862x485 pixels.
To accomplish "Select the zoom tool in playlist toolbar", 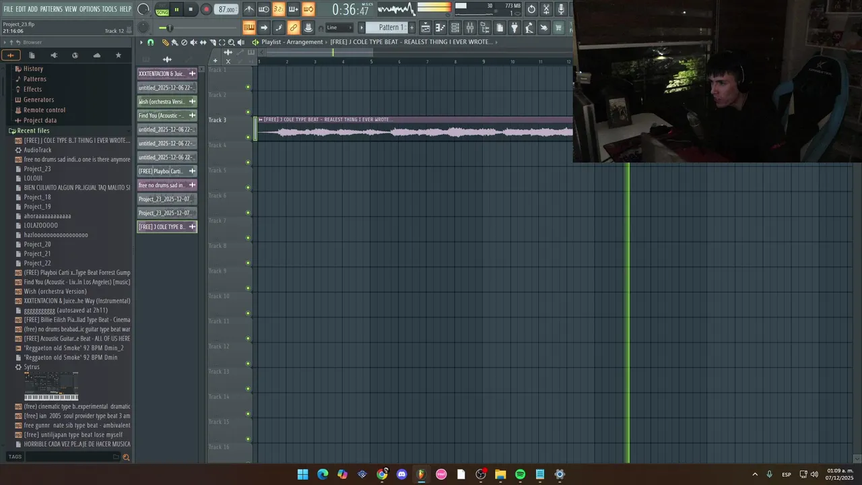I will (x=231, y=42).
